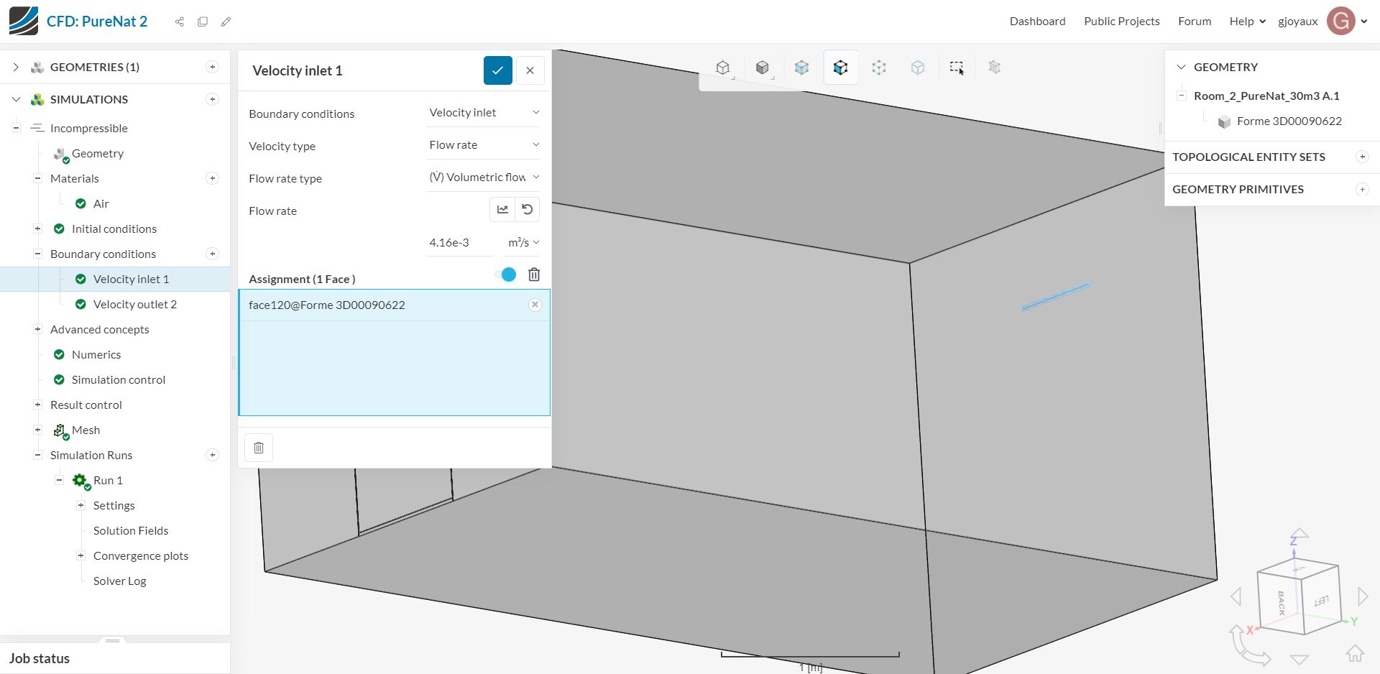Add a topological entity set
Viewport: 1380px width, 674px height.
[1362, 157]
